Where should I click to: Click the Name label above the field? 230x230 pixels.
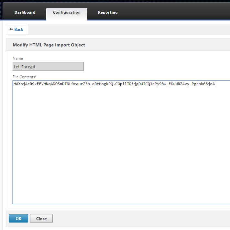click(x=18, y=58)
